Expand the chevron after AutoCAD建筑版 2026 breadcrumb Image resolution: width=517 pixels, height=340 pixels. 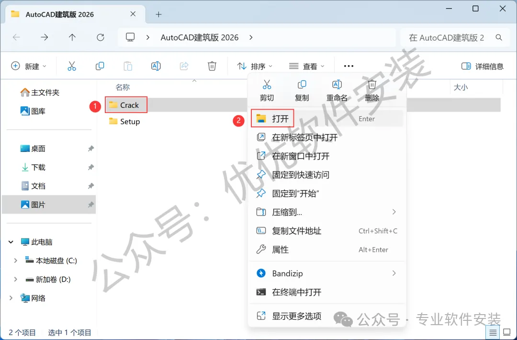[x=251, y=38]
